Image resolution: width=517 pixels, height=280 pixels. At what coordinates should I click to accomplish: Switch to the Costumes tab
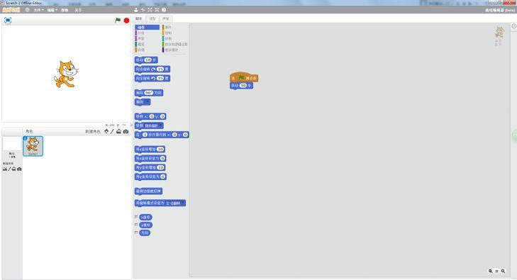(x=152, y=18)
